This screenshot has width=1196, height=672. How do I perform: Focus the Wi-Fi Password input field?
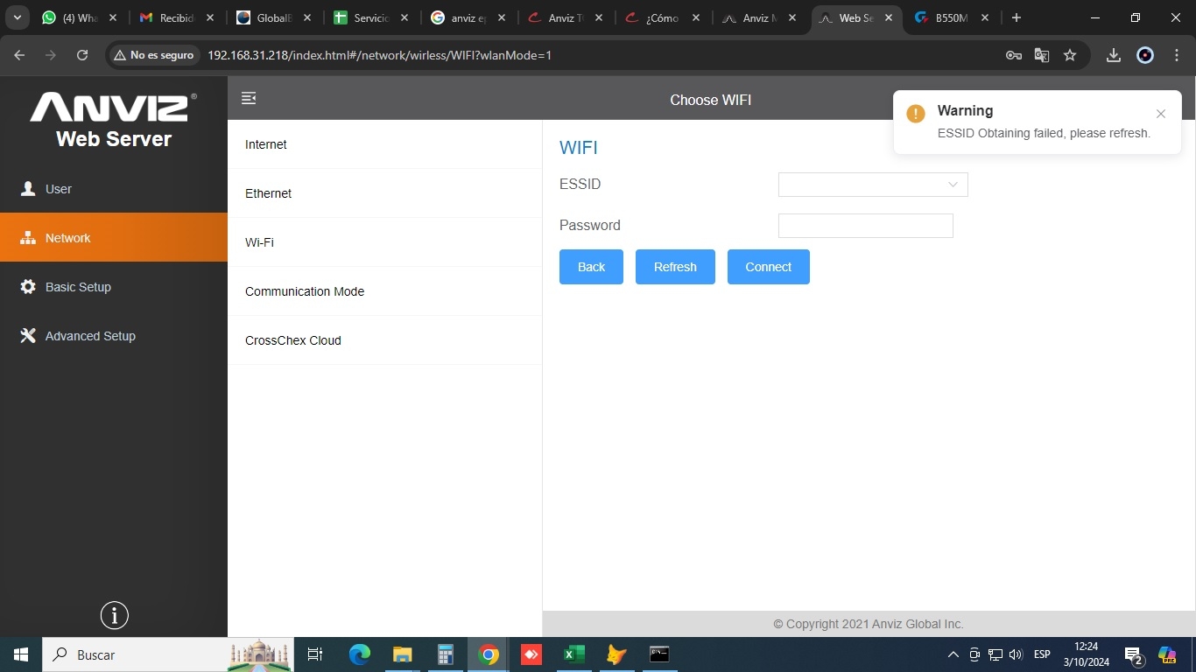click(866, 226)
